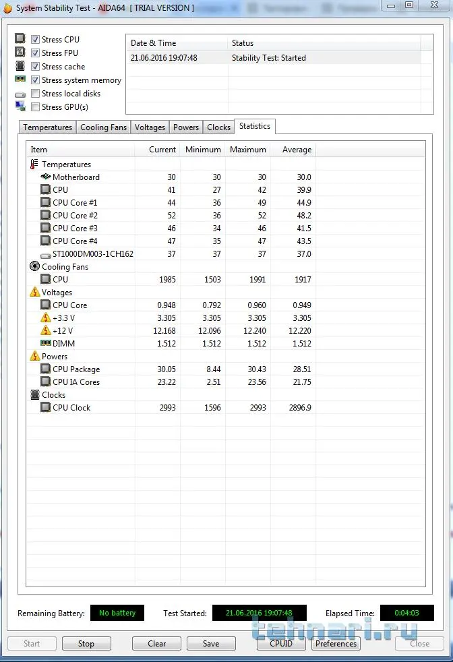This screenshot has height=662, width=453.
Task: Maximize the AIDA64 window
Action: coord(409,5)
